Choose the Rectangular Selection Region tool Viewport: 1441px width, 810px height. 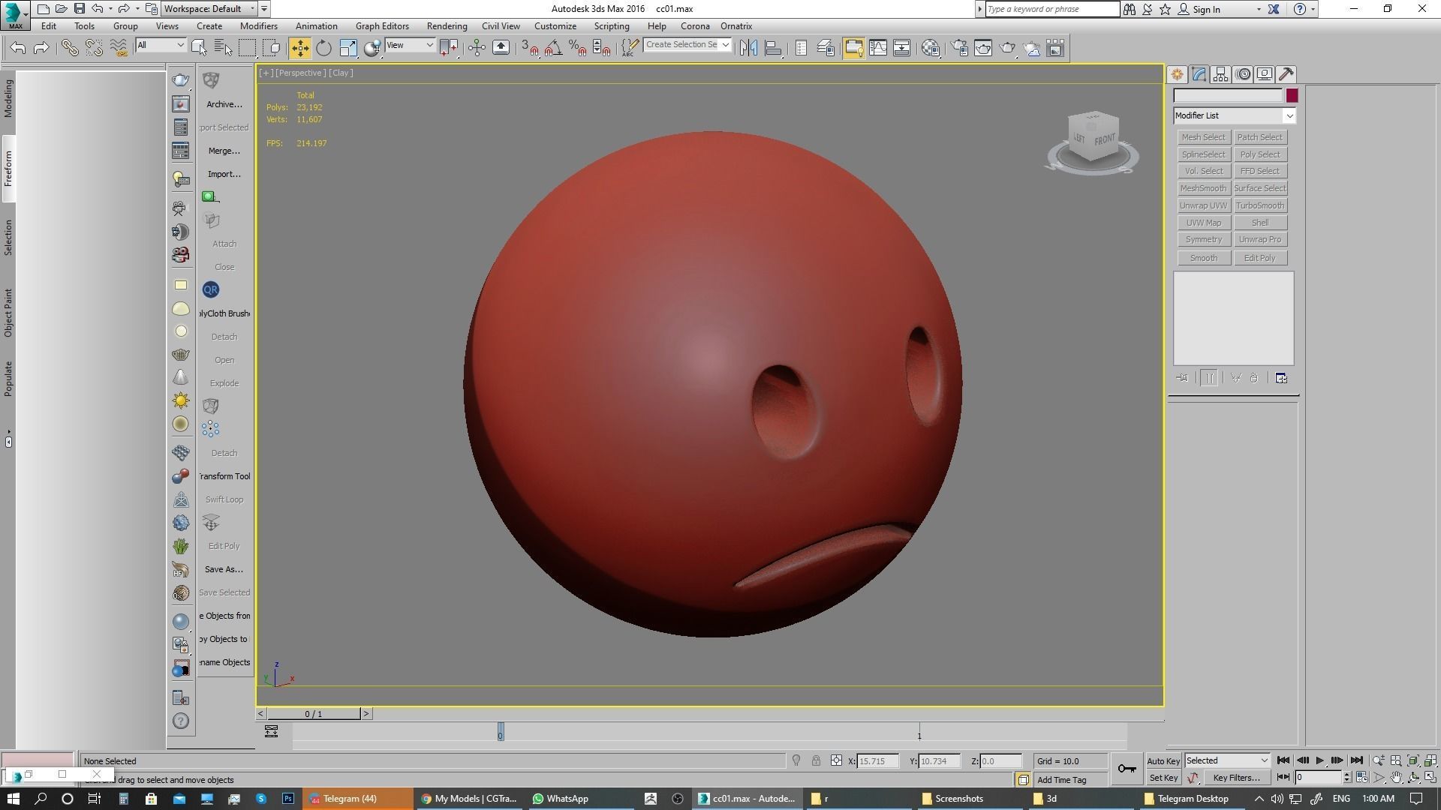(247, 48)
